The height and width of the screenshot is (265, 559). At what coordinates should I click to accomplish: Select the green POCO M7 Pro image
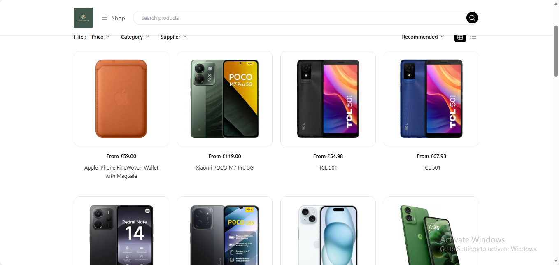tap(225, 99)
